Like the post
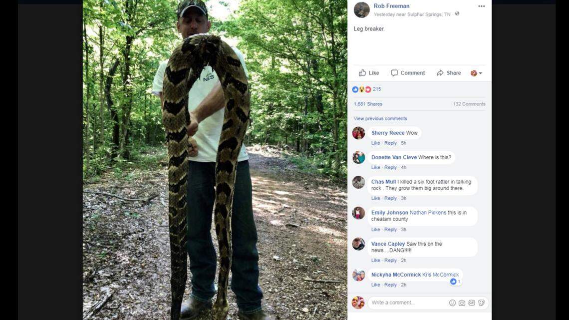Viewport: 569px width, 320px height. (x=369, y=73)
